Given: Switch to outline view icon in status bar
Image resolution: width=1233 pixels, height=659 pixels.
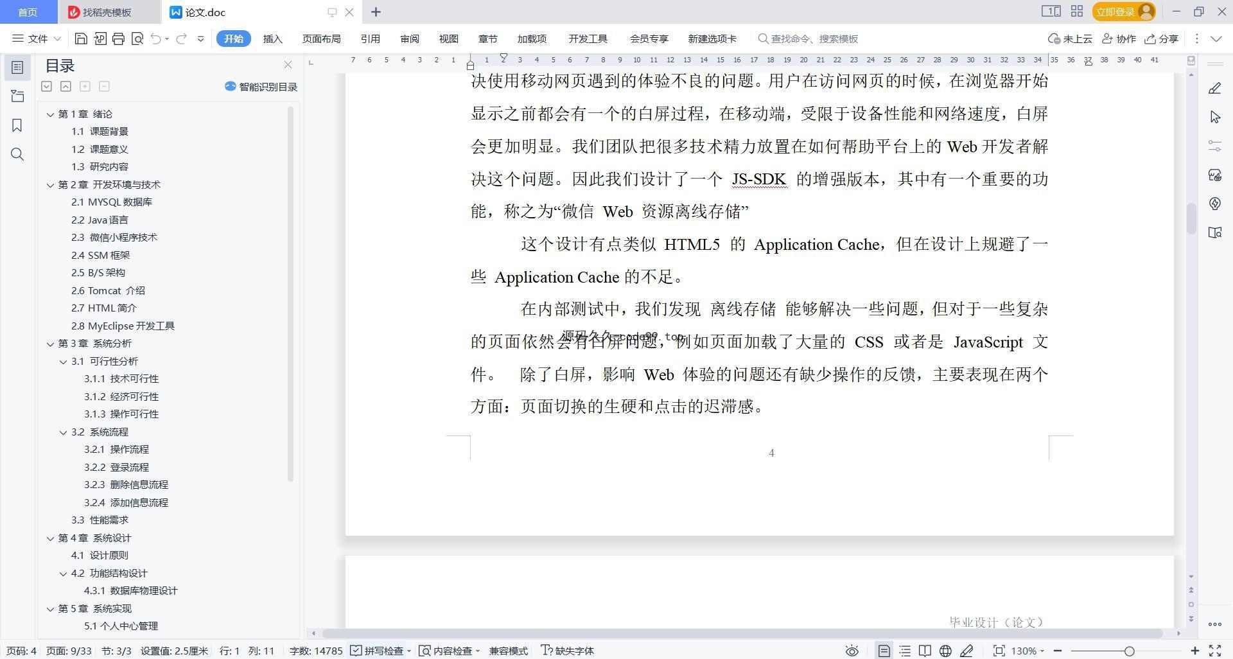Looking at the screenshot, I should pyautogui.click(x=905, y=651).
